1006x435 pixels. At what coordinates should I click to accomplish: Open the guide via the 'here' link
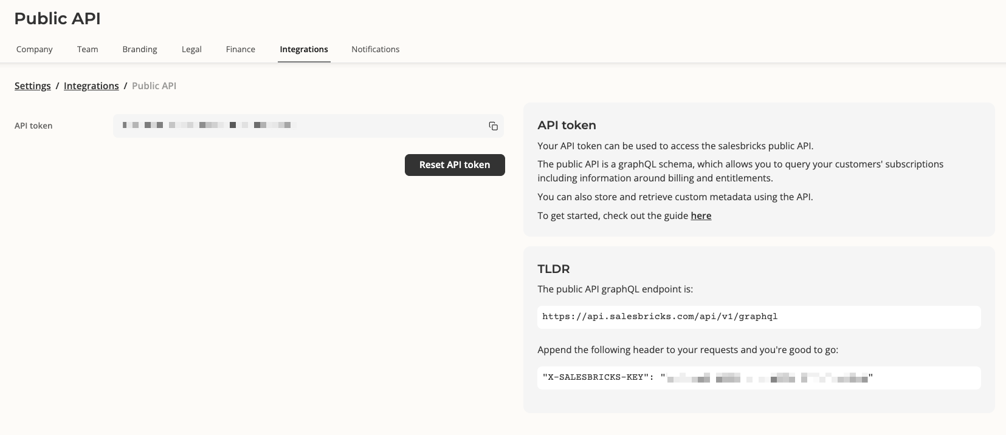point(701,215)
